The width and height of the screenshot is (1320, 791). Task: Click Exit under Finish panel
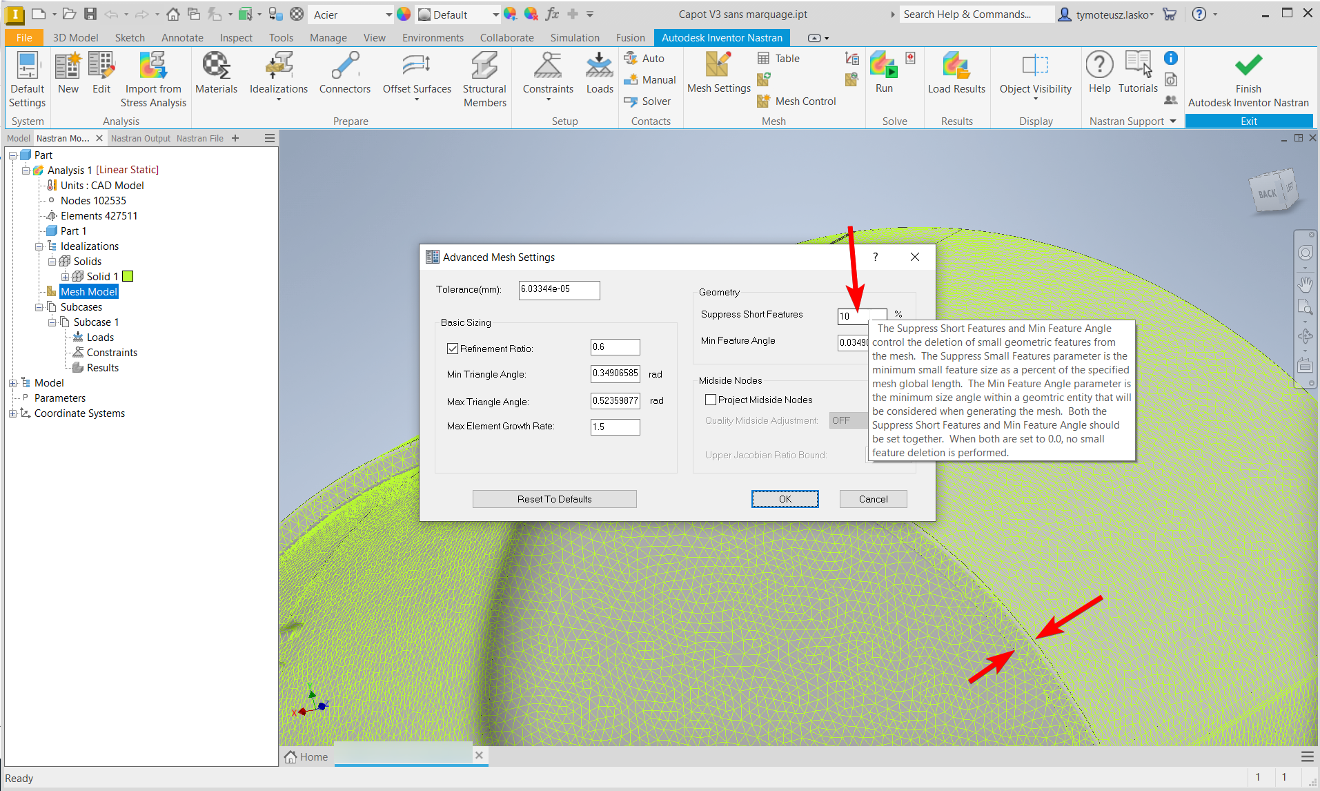[x=1248, y=121]
